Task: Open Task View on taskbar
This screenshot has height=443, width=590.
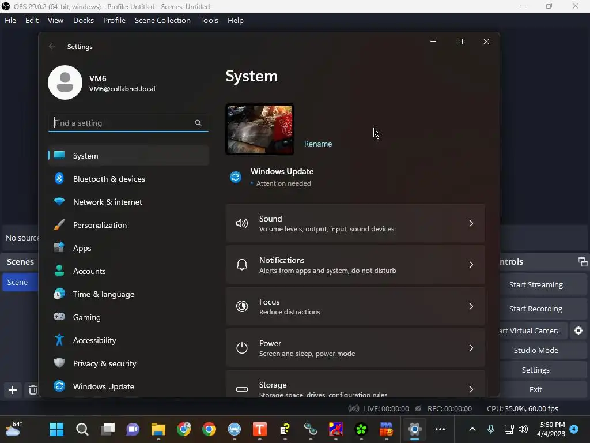Action: 108,429
